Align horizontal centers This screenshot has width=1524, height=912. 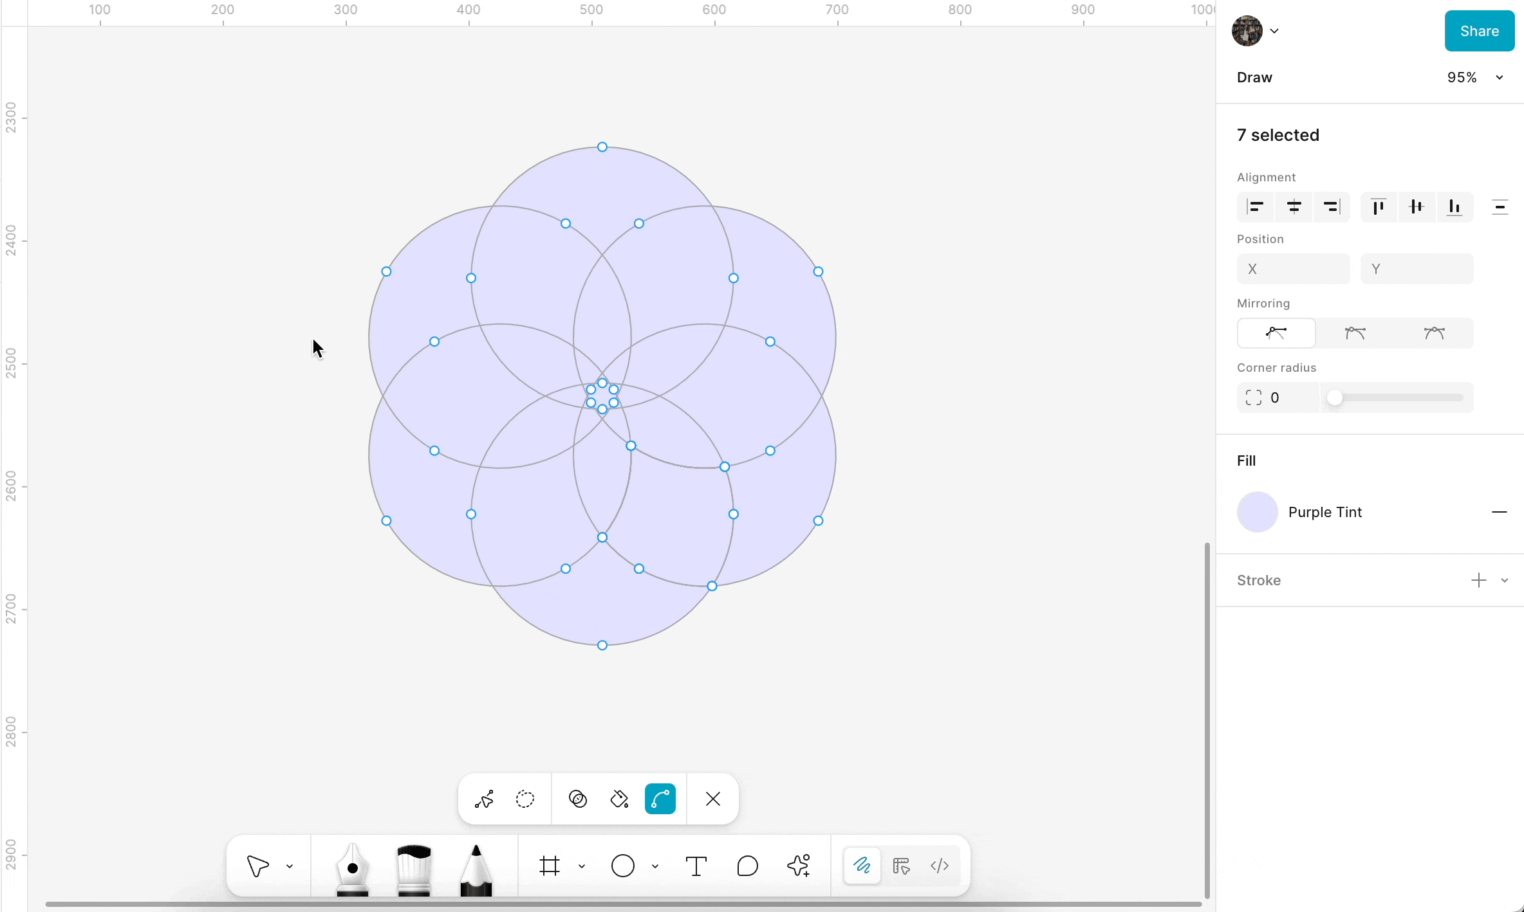1294,207
